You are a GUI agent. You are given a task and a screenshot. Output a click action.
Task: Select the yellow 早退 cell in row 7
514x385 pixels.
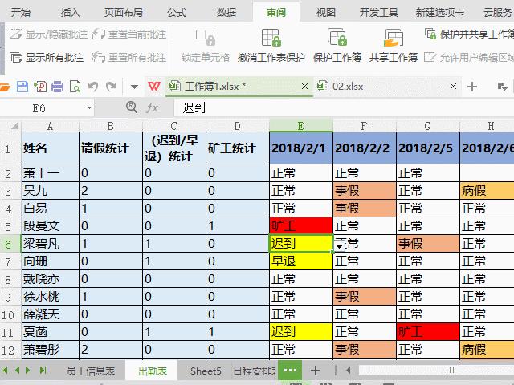[x=301, y=261]
